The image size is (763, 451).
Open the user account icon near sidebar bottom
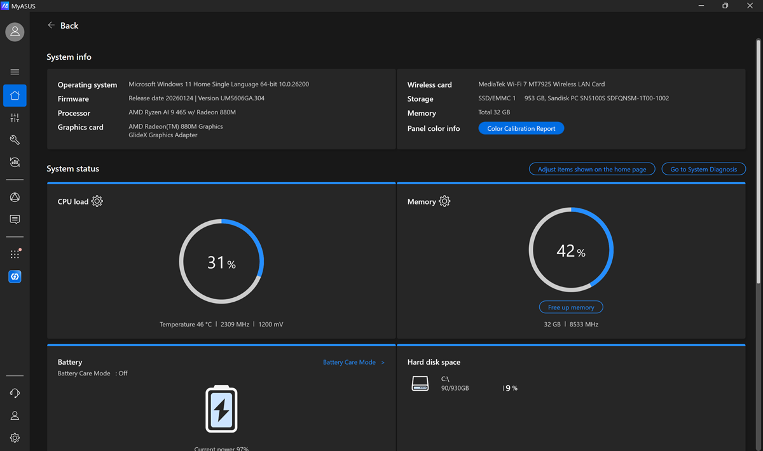15,416
